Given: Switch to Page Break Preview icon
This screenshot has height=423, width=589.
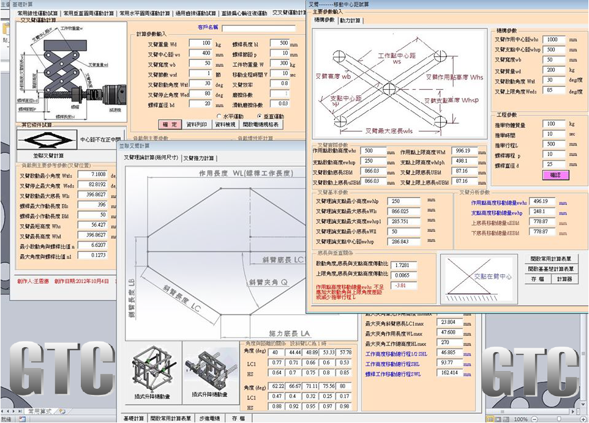Looking at the screenshot, I should tap(505, 419).
